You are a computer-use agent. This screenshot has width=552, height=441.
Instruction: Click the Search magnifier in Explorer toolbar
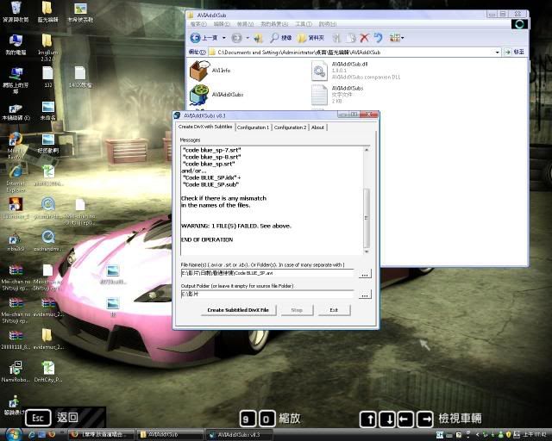(280, 38)
